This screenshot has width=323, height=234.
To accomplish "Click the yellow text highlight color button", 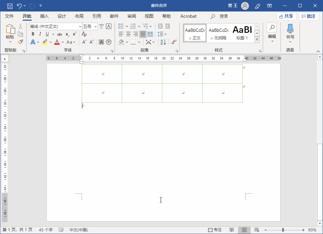I will pyautogui.click(x=45, y=42).
